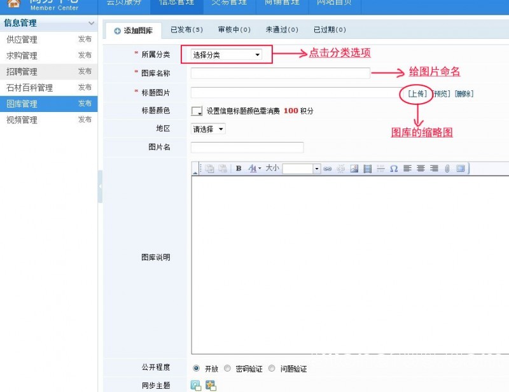Insert a hyperlink in the description editor

point(328,169)
